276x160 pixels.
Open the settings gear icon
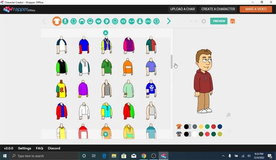[x=204, y=21]
